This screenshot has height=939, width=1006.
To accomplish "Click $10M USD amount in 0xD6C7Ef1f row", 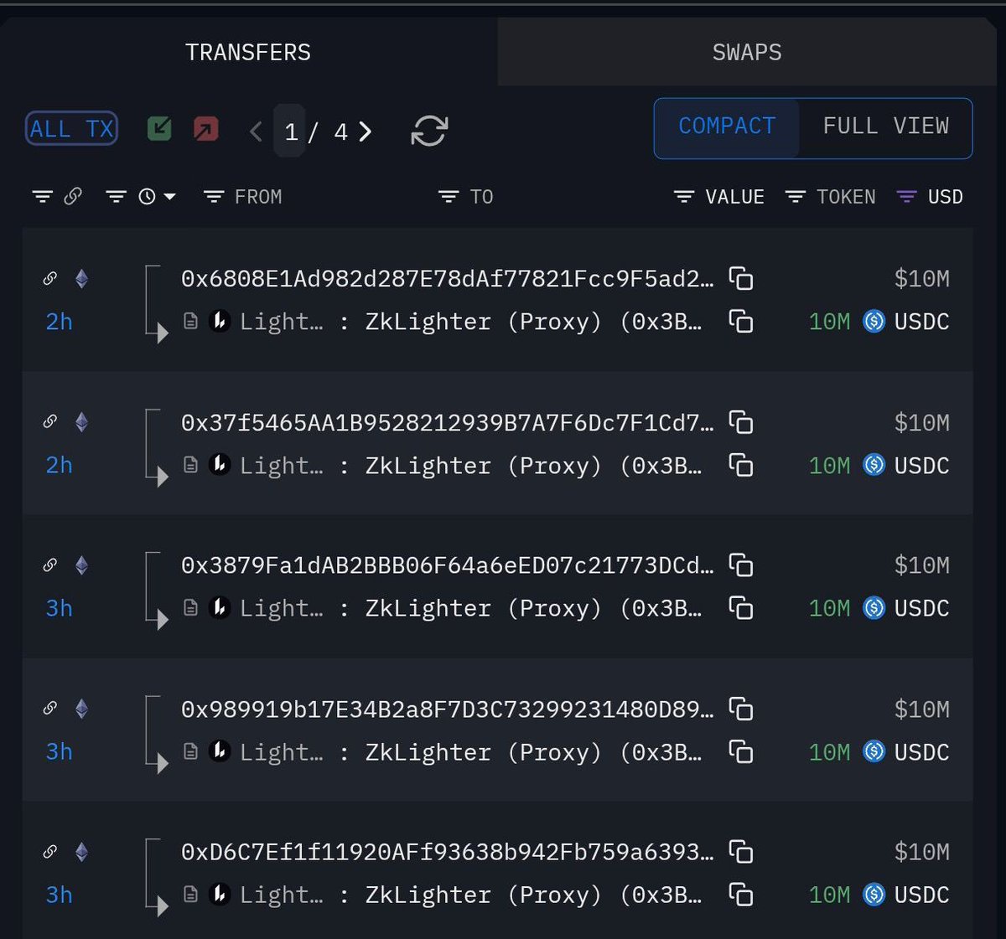I will tap(921, 852).
